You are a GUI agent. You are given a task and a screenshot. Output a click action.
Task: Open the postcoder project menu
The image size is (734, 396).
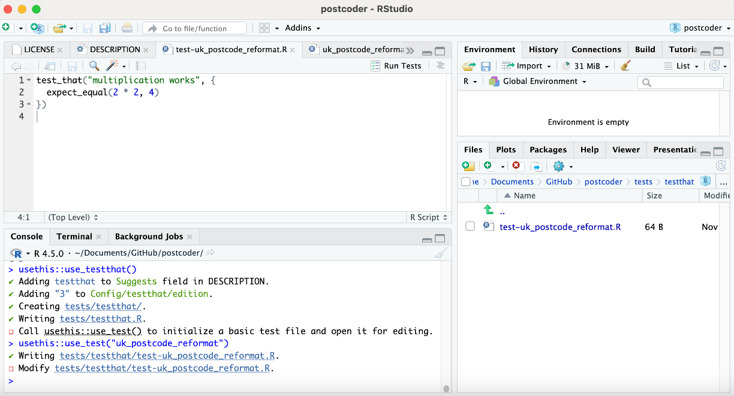tap(700, 28)
